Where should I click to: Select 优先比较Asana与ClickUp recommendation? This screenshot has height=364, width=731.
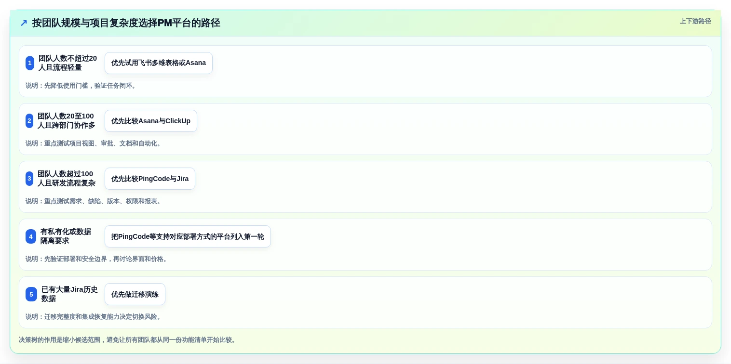coord(151,121)
